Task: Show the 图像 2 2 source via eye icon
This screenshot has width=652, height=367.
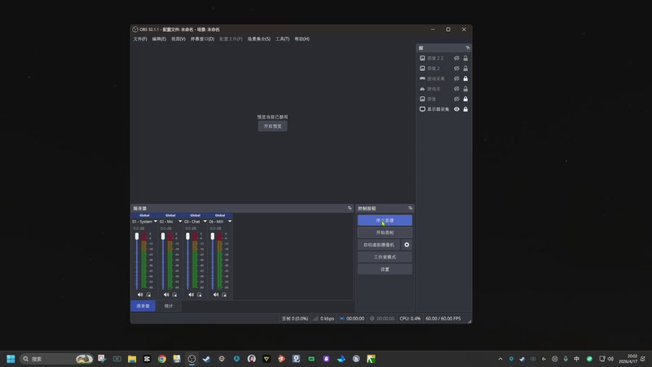Action: (x=456, y=58)
